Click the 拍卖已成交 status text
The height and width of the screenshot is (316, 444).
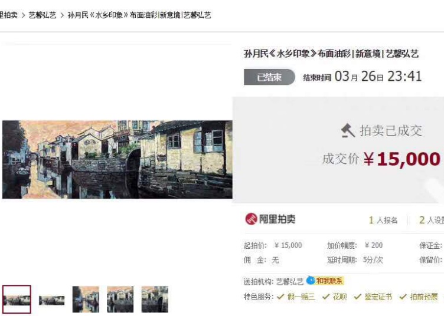[x=391, y=130]
